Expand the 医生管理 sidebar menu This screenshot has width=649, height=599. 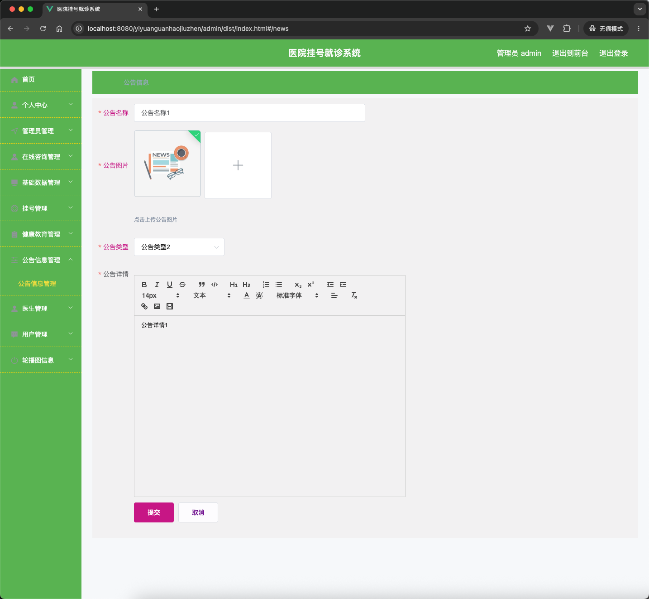coord(41,309)
